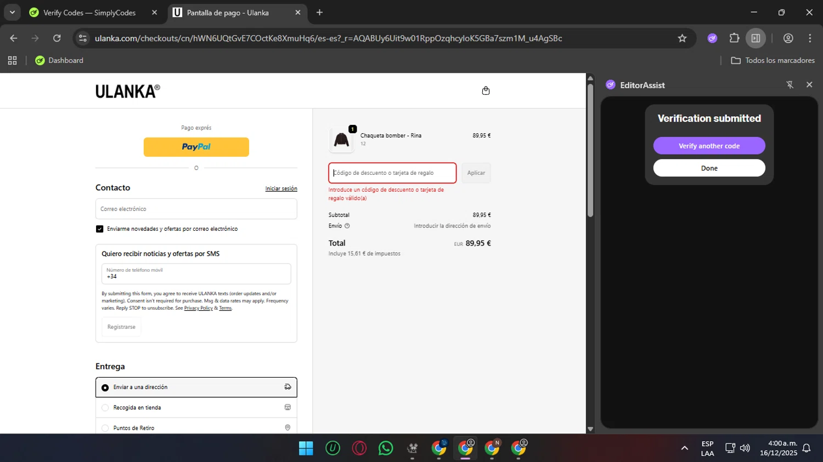Viewport: 823px width, 462px height.
Task: Toggle the Chrome side panel button
Action: coord(756,38)
